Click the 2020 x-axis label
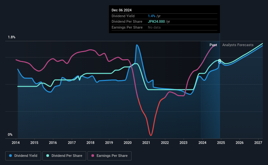The image size is (268, 165). [128, 143]
